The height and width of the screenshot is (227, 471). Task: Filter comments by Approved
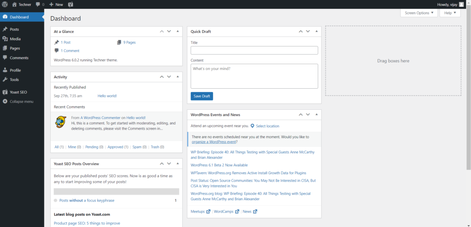click(118, 147)
